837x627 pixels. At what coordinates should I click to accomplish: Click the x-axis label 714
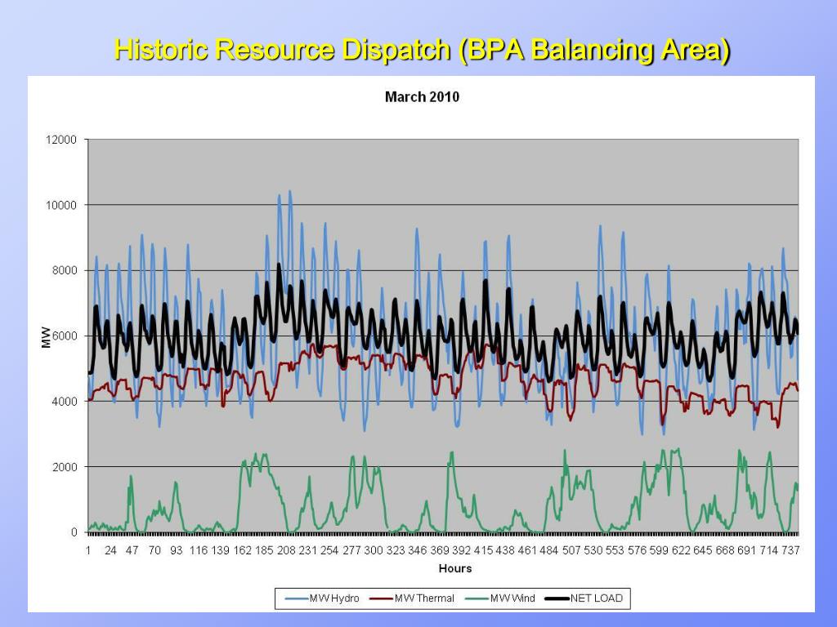click(x=768, y=550)
